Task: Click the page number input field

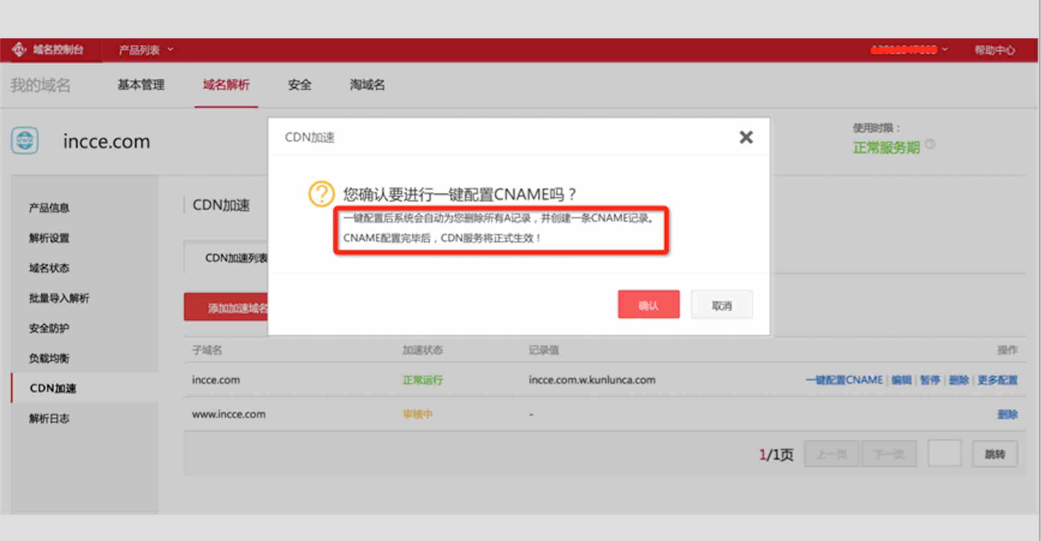Action: [944, 453]
